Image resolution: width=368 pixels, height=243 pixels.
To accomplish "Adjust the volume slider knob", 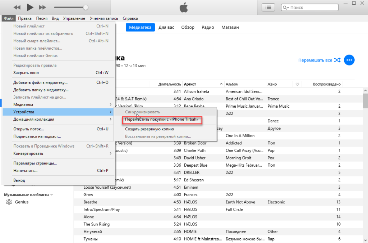I will 86,7.
